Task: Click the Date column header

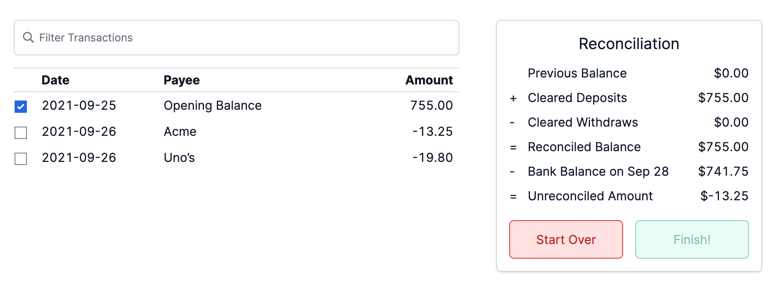Action: click(x=55, y=80)
